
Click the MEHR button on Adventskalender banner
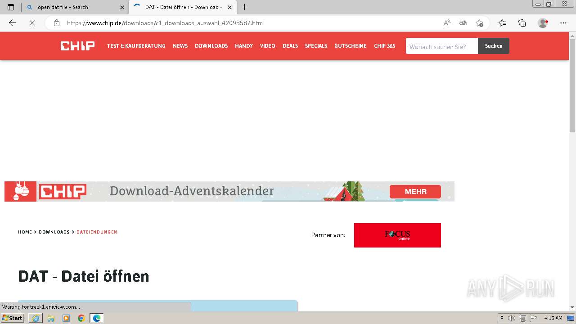click(x=415, y=191)
